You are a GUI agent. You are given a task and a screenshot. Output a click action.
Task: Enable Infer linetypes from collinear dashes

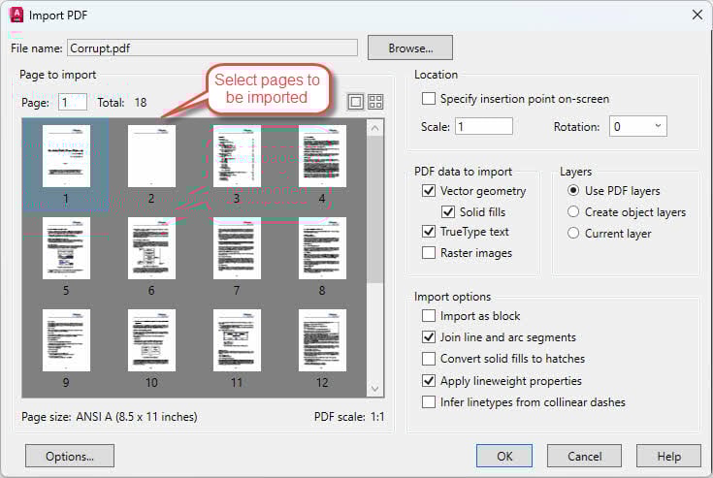429,402
